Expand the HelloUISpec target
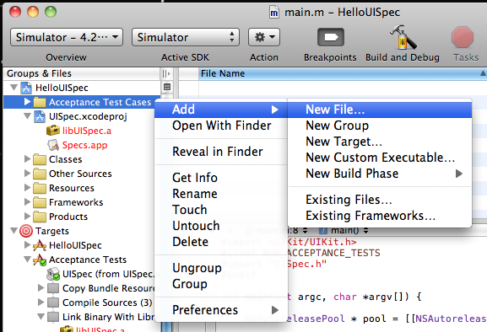 [27, 245]
